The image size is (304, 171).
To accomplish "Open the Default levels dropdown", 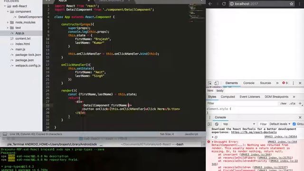I will tap(280, 124).
